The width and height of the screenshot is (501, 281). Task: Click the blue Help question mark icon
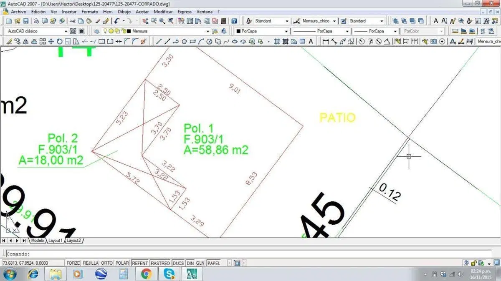(234, 21)
